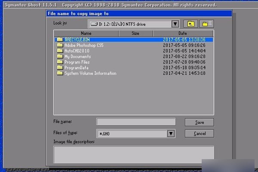
Task: Click the drive icon in Look in box
Action: click(94, 24)
